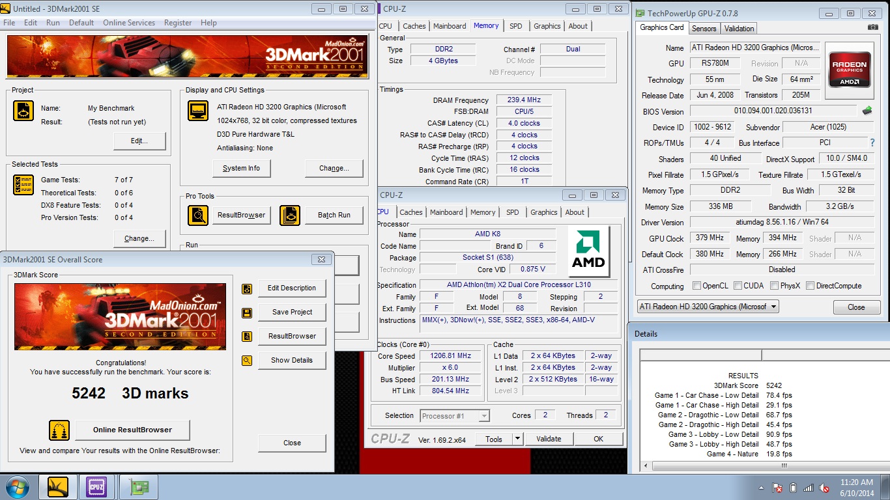Click the BIOS Version field in GPU-Z

[773, 111]
